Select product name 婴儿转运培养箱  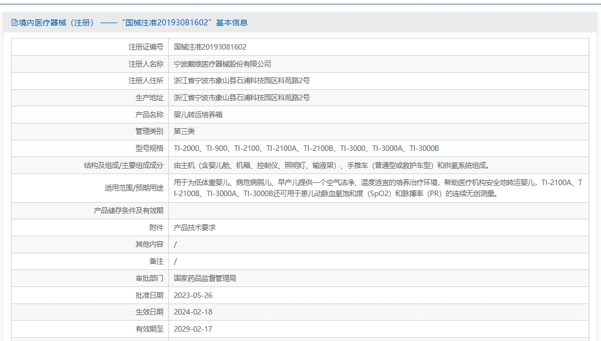pos(198,115)
